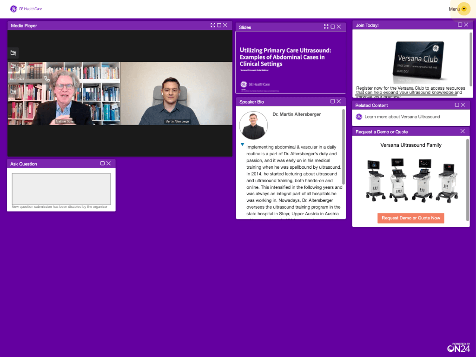Maximize the Related Content panel
This screenshot has width=476, height=357.
tap(456, 105)
